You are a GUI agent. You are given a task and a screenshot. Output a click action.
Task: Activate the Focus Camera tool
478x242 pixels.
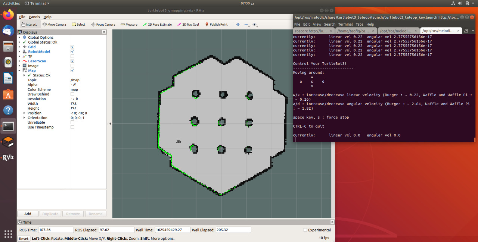pos(103,24)
